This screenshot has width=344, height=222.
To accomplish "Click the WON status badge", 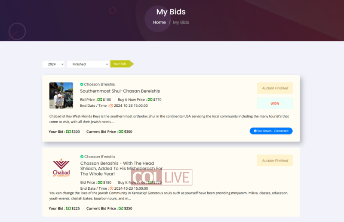I will click(275, 103).
